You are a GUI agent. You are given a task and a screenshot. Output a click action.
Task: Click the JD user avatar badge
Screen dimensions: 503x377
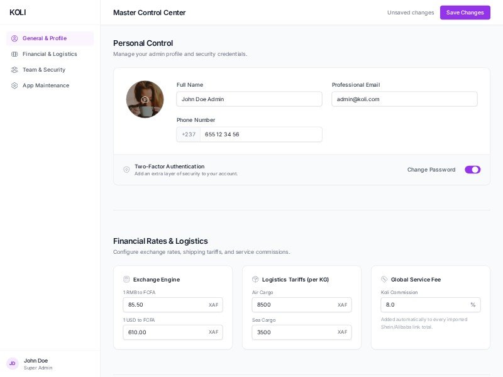pyautogui.click(x=12, y=363)
